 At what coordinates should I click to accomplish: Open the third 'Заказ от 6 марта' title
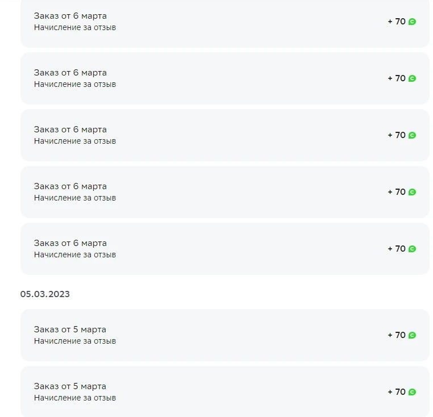click(70, 130)
